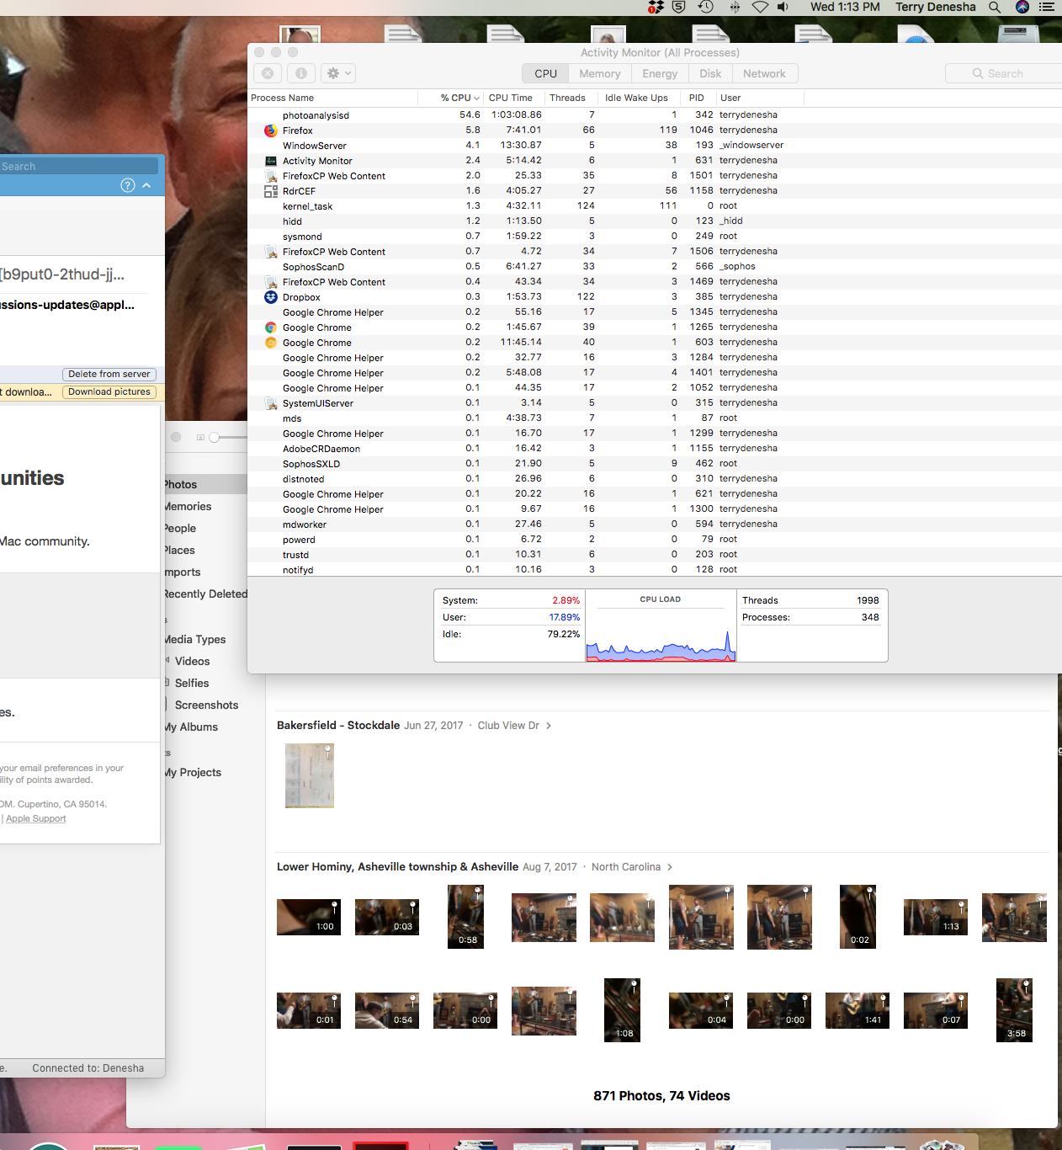The image size is (1062, 1150).
Task: Open the Bakersfield - Stockdale photo thumbnail
Action: coord(310,775)
